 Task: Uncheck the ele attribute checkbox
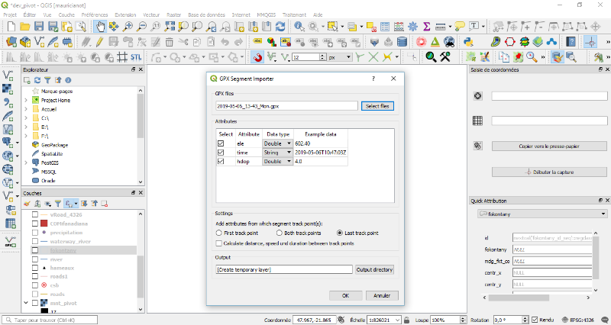tap(221, 143)
